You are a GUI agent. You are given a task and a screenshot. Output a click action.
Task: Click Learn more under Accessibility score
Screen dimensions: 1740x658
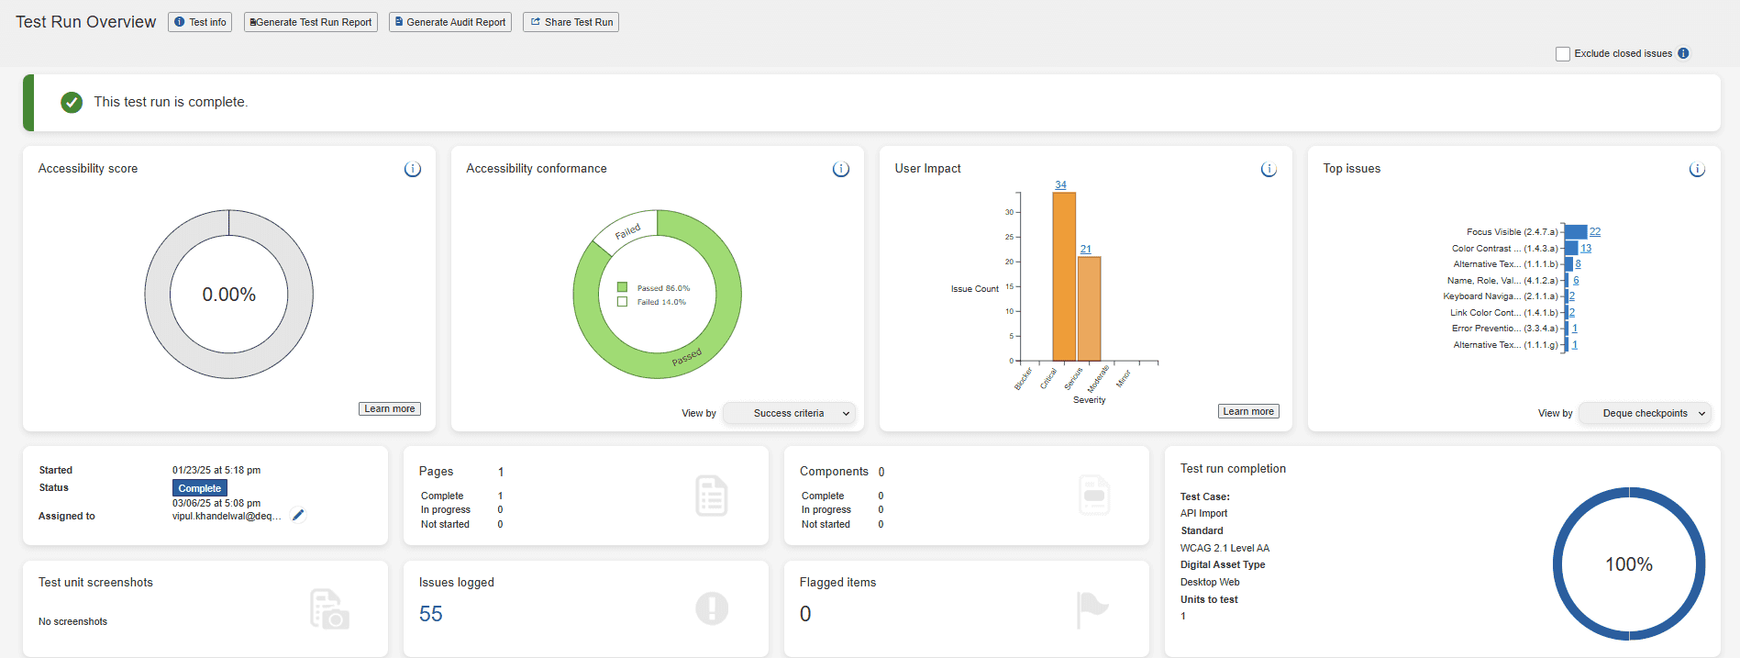(x=389, y=408)
